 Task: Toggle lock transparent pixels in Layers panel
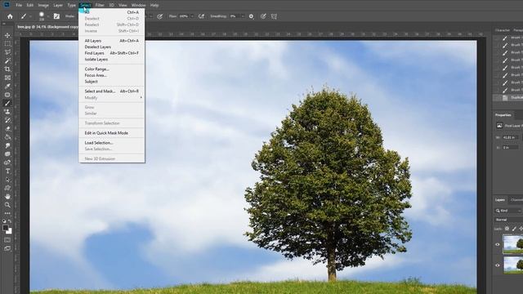click(x=507, y=229)
